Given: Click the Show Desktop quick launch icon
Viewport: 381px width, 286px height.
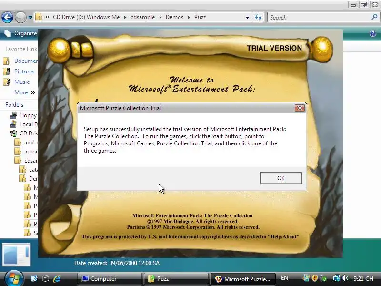Looking at the screenshot, I should 34,279.
